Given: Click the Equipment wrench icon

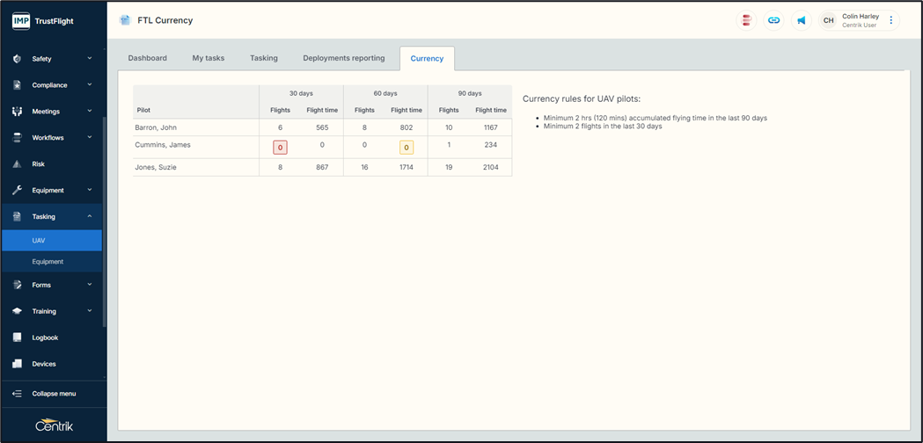Looking at the screenshot, I should (17, 191).
